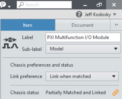Open the feedback speech bubble icon
Viewport: 122px width, 99px height.
(3, 4)
